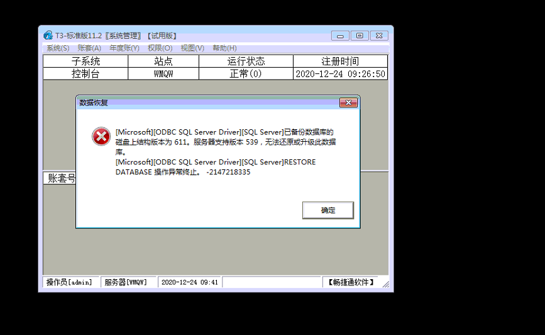Maximize the T3 main window

tap(360, 36)
